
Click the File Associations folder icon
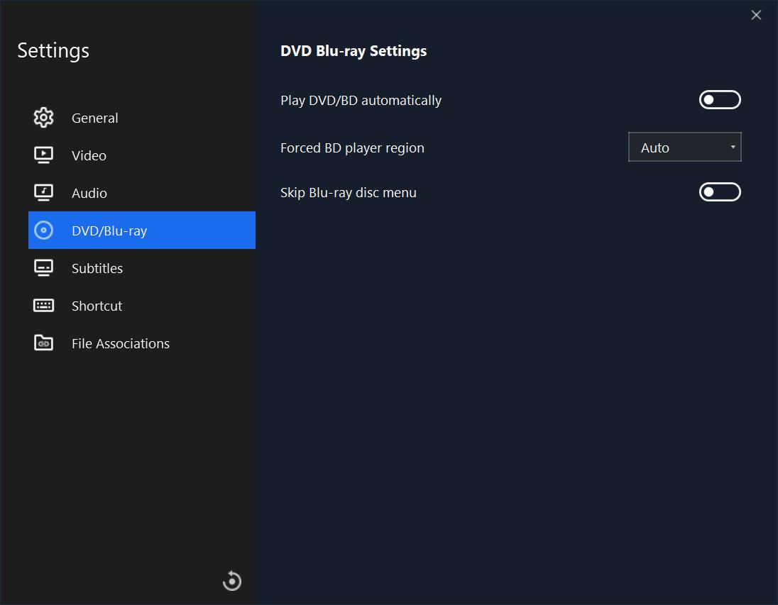(x=44, y=343)
